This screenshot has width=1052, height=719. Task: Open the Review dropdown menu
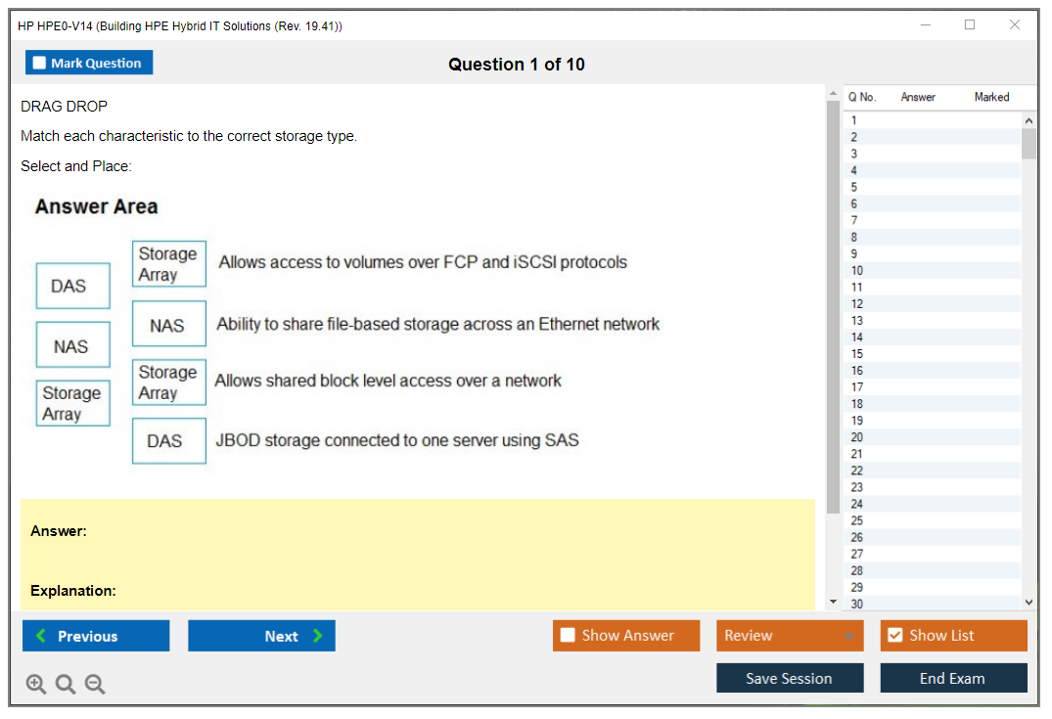point(848,636)
